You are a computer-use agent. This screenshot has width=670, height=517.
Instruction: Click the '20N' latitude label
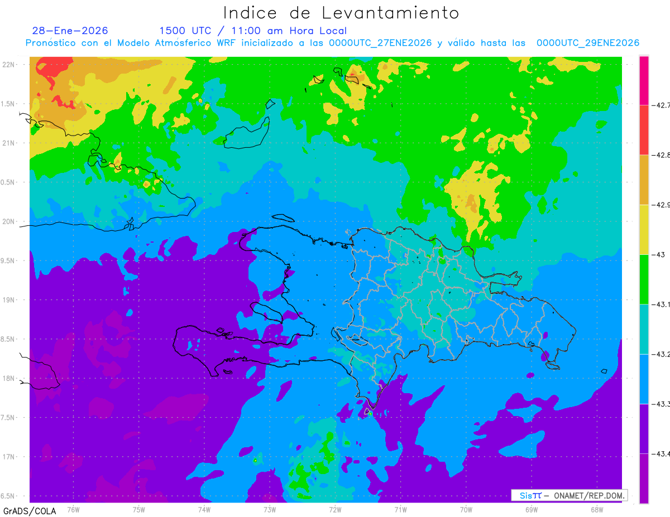[8, 221]
